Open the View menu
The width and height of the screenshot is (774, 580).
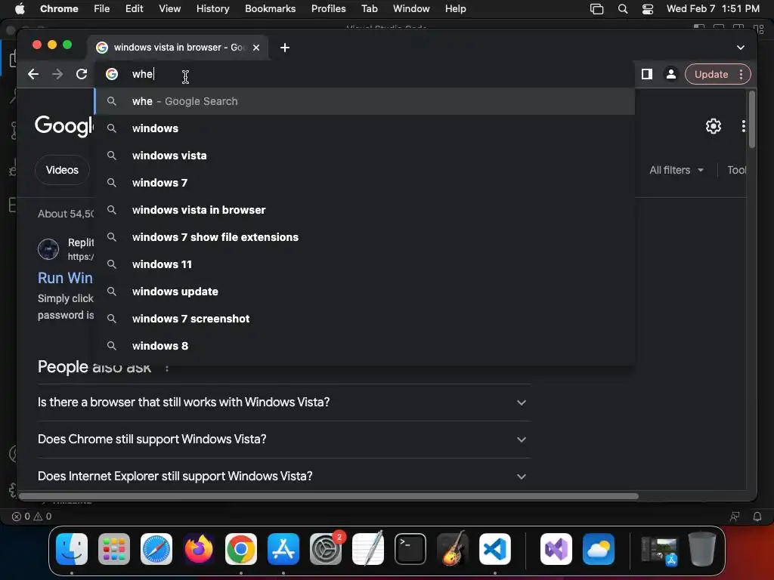(169, 8)
